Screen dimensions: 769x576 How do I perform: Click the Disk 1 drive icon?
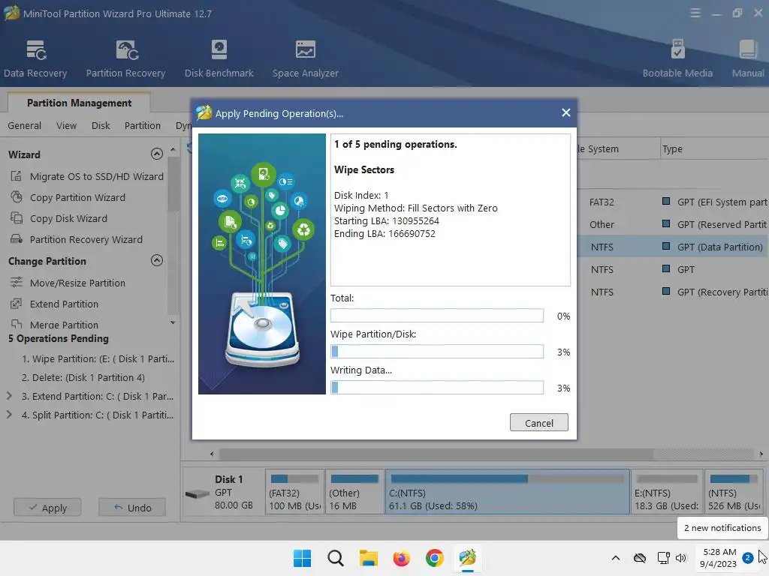pyautogui.click(x=198, y=493)
